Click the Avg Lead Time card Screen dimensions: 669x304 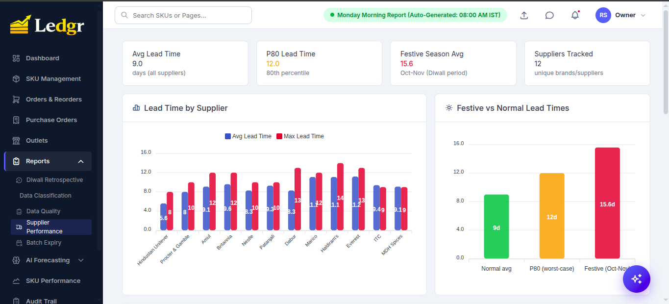(x=185, y=63)
